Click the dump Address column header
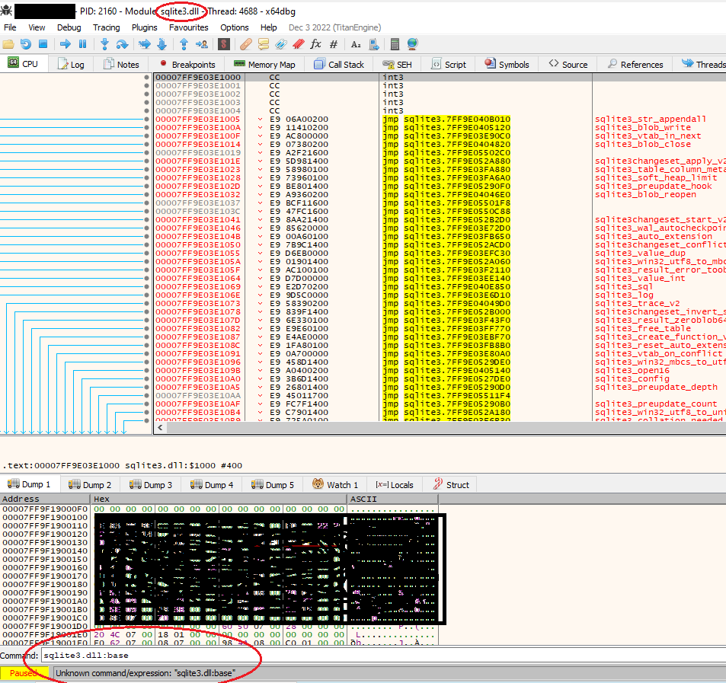The image size is (726, 683). (x=45, y=499)
